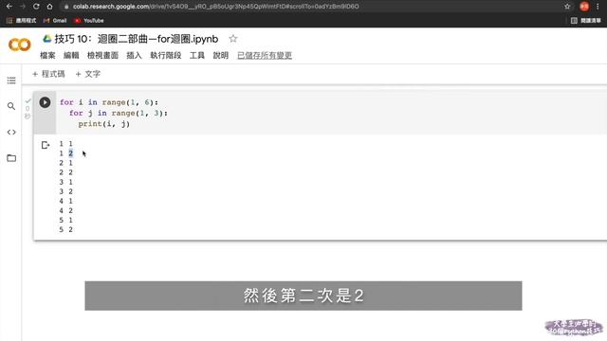Click the 已儲存所有變更 link
This screenshot has width=607, height=341.
265,55
